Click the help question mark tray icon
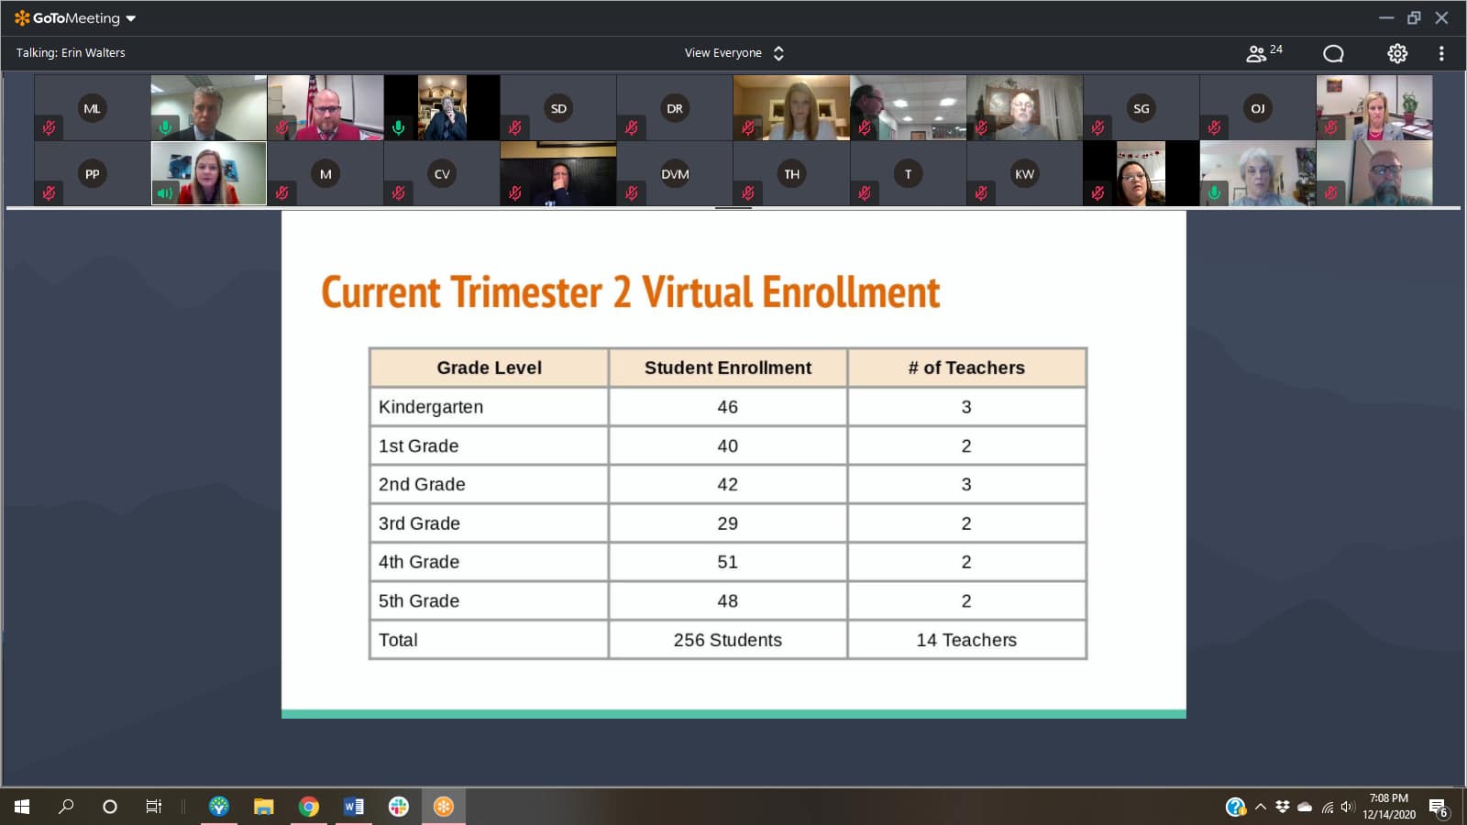The width and height of the screenshot is (1467, 825). click(1235, 807)
